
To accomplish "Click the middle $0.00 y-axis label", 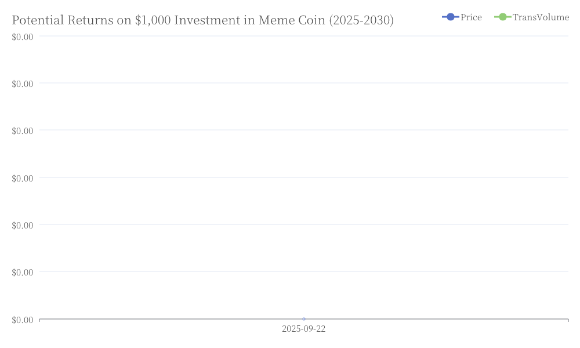I will pyautogui.click(x=23, y=178).
